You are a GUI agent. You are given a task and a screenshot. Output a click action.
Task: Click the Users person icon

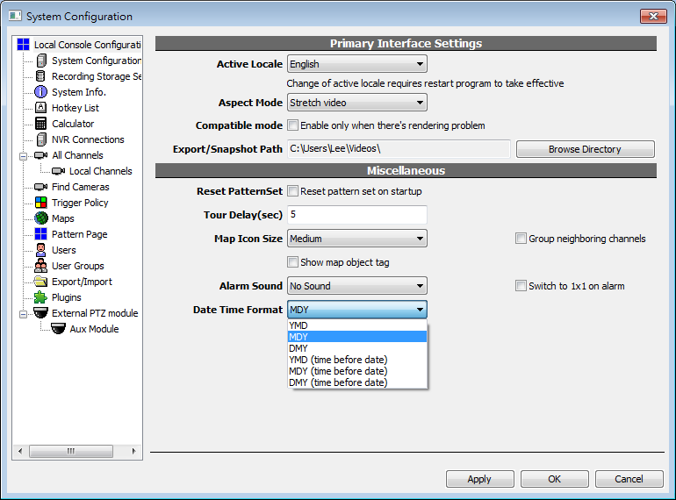[x=41, y=250]
